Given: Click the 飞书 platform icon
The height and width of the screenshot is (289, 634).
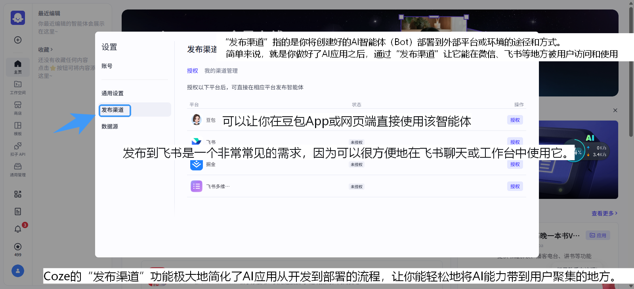Looking at the screenshot, I should click(197, 142).
